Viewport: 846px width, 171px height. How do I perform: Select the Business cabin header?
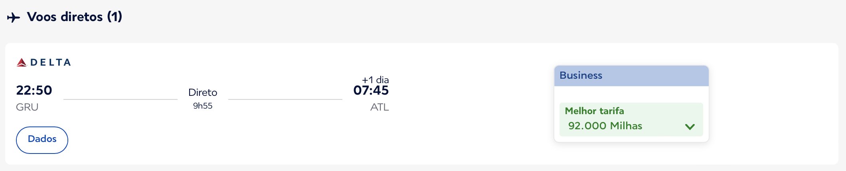(631, 76)
